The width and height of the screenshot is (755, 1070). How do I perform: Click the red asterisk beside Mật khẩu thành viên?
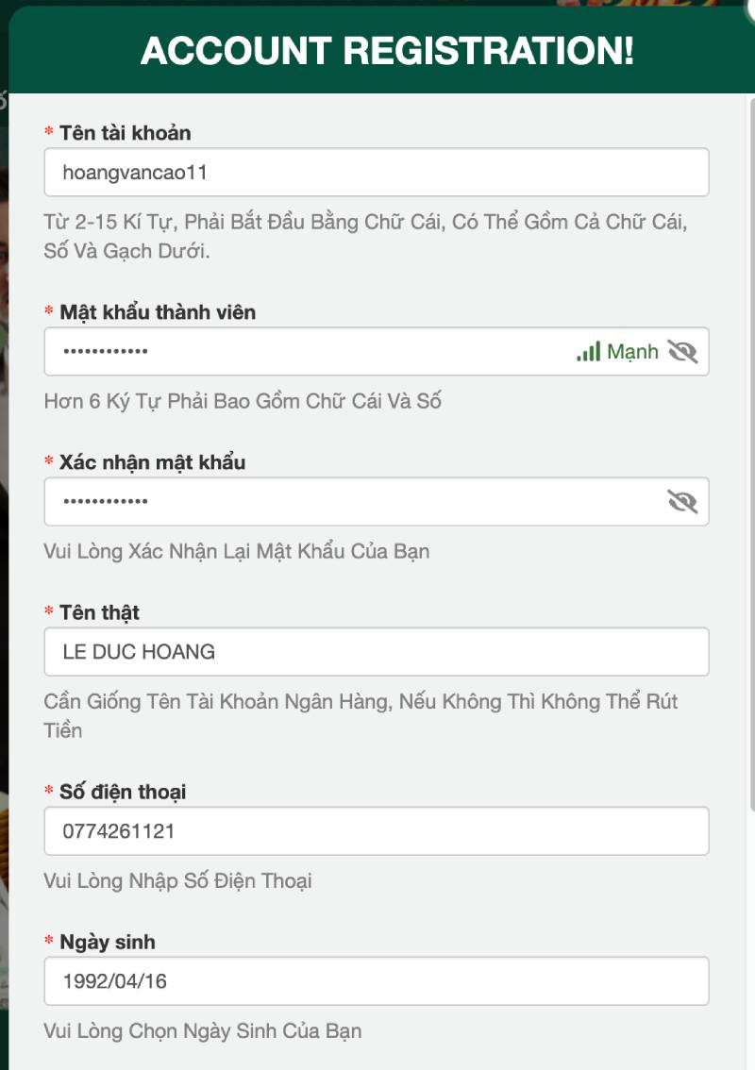click(x=47, y=313)
